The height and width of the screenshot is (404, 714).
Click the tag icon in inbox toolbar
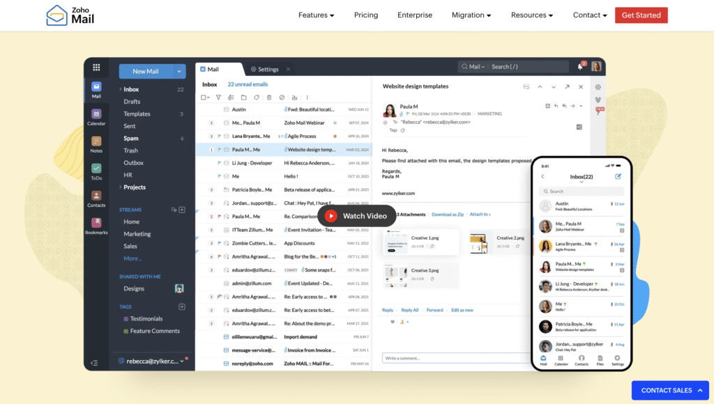tap(257, 98)
